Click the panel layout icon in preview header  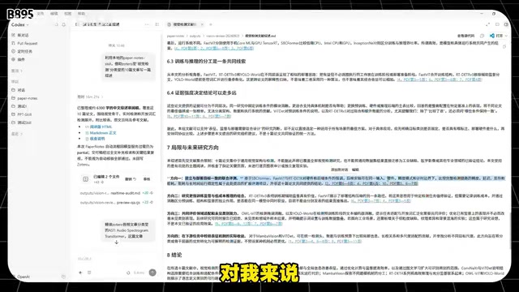[x=497, y=24]
